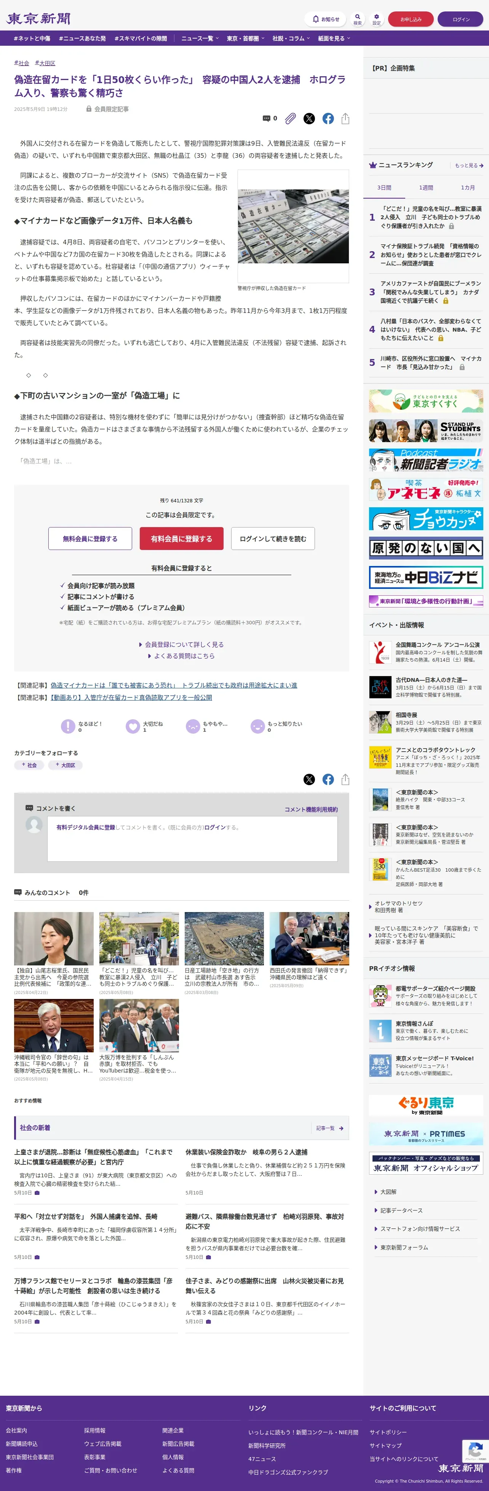Expand the 紙面を見る menu
Image resolution: width=489 pixels, height=1491 pixels.
(x=334, y=38)
